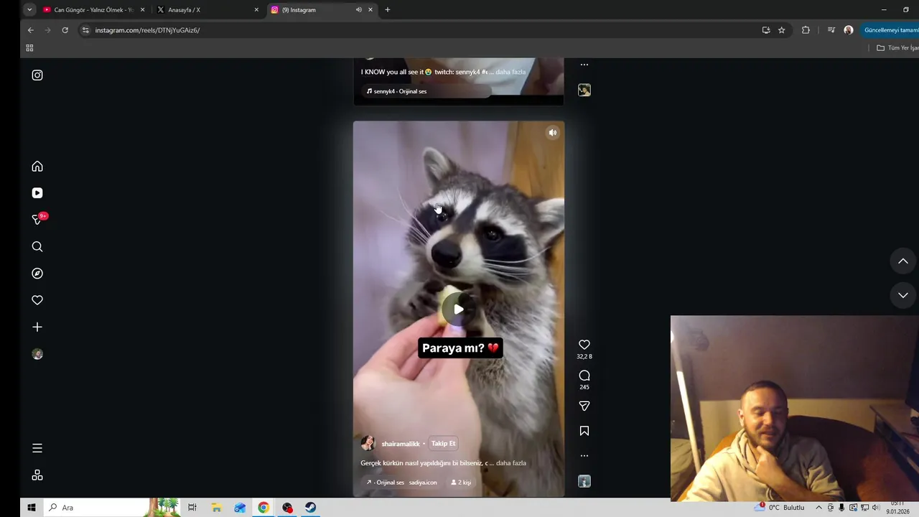
Task: Open the Chrome profile avatar
Action: pyautogui.click(x=849, y=30)
